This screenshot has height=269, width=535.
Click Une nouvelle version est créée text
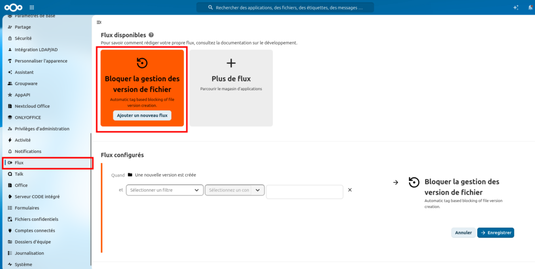[x=166, y=175]
